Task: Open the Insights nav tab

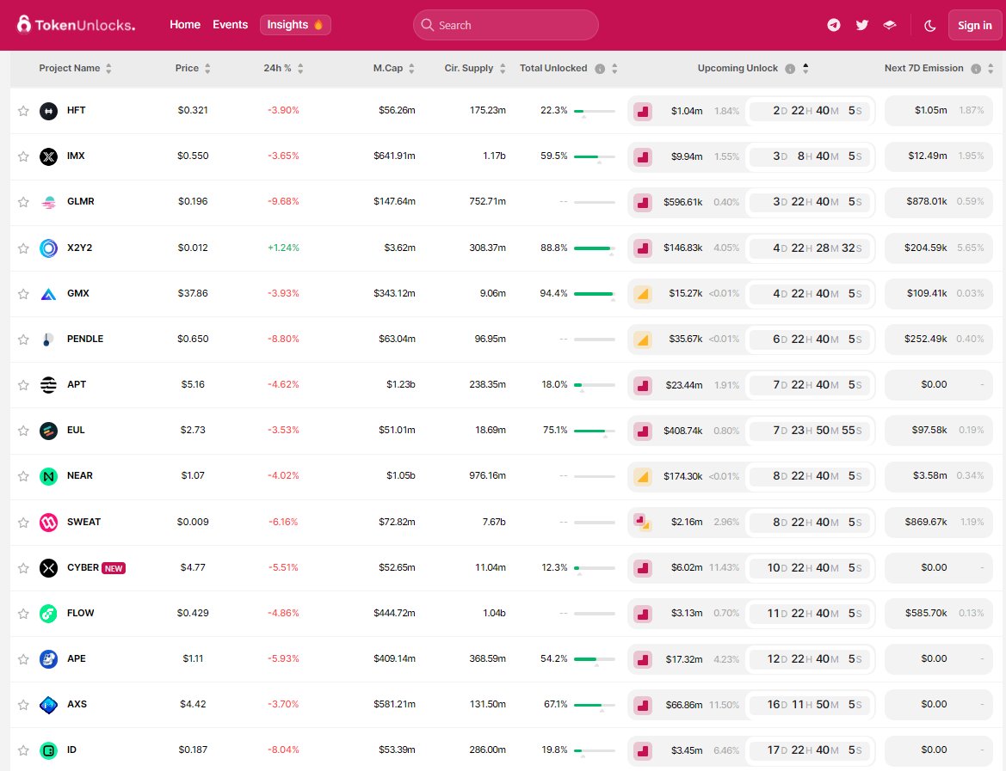Action: [x=295, y=24]
